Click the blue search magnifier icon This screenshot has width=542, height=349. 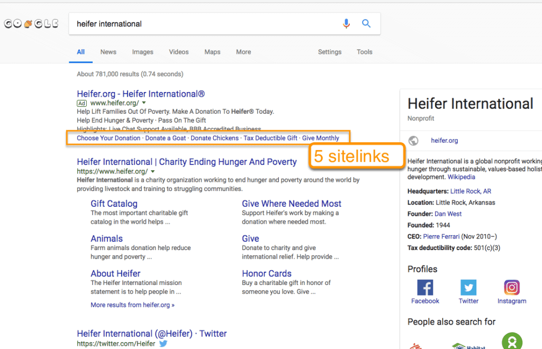point(366,23)
